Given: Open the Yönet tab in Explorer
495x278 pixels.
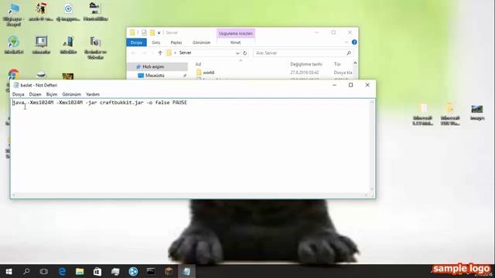Looking at the screenshot, I should pyautogui.click(x=235, y=42).
